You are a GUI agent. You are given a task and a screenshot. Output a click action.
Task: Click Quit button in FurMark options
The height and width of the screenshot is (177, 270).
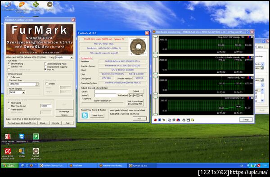(67, 123)
